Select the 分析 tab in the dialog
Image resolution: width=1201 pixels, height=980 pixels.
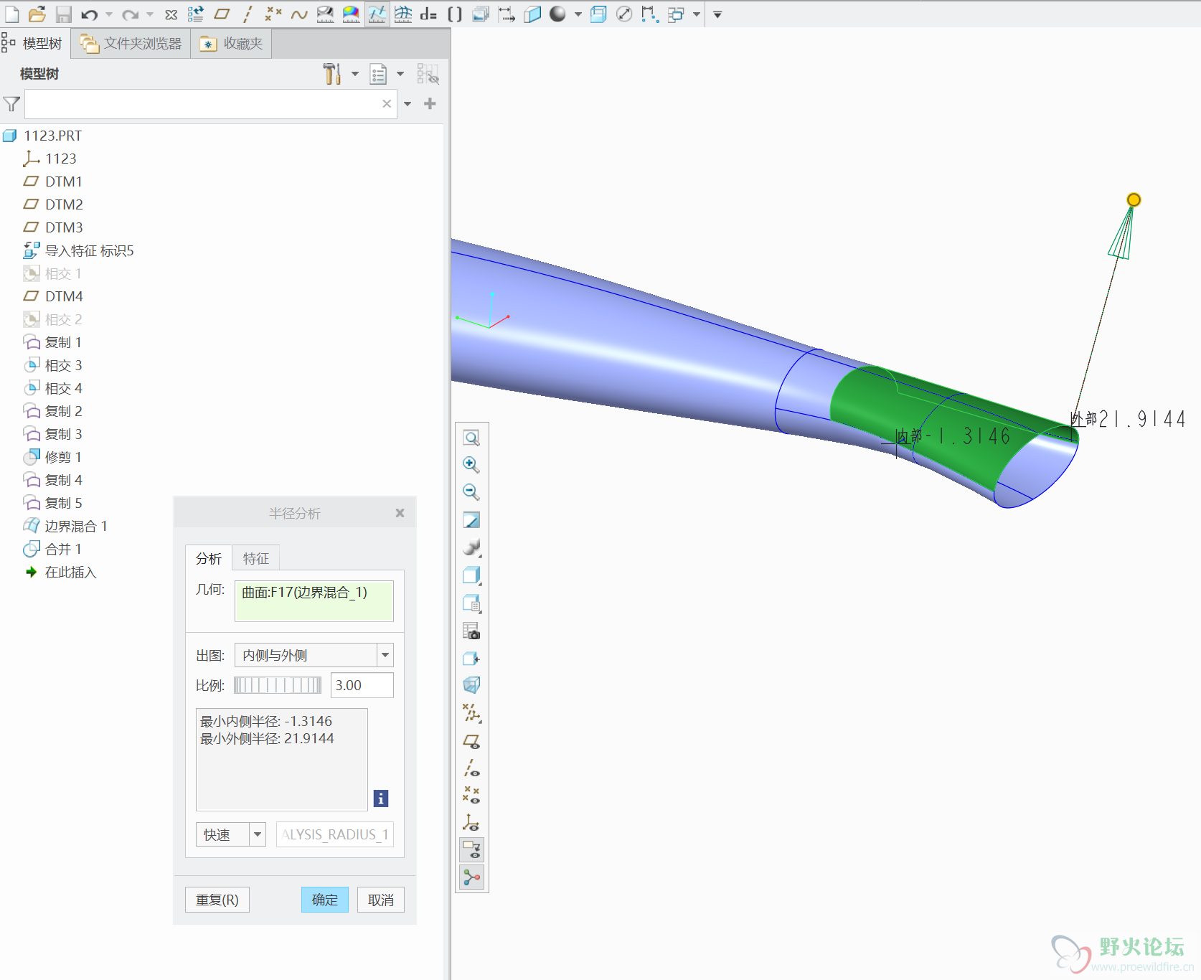tap(209, 558)
